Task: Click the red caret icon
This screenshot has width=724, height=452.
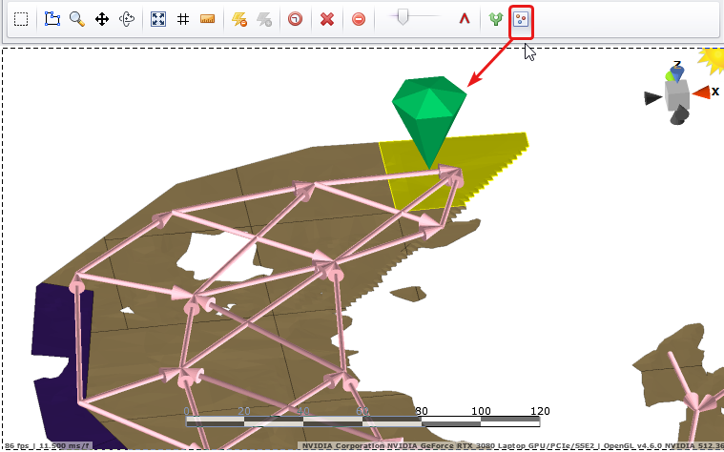Action: (x=465, y=19)
